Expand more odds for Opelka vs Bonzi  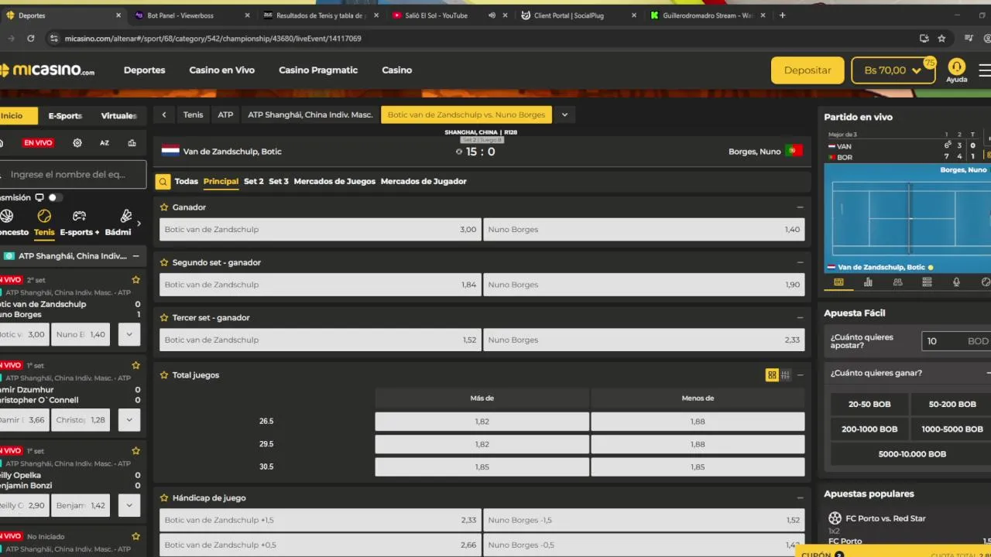click(129, 505)
